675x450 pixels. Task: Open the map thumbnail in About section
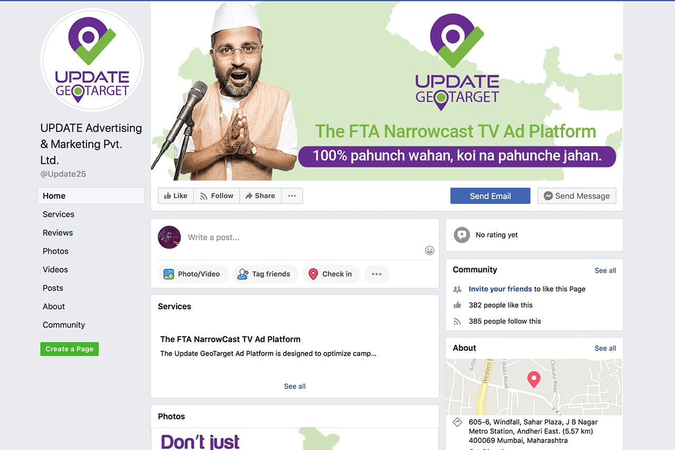pos(534,387)
